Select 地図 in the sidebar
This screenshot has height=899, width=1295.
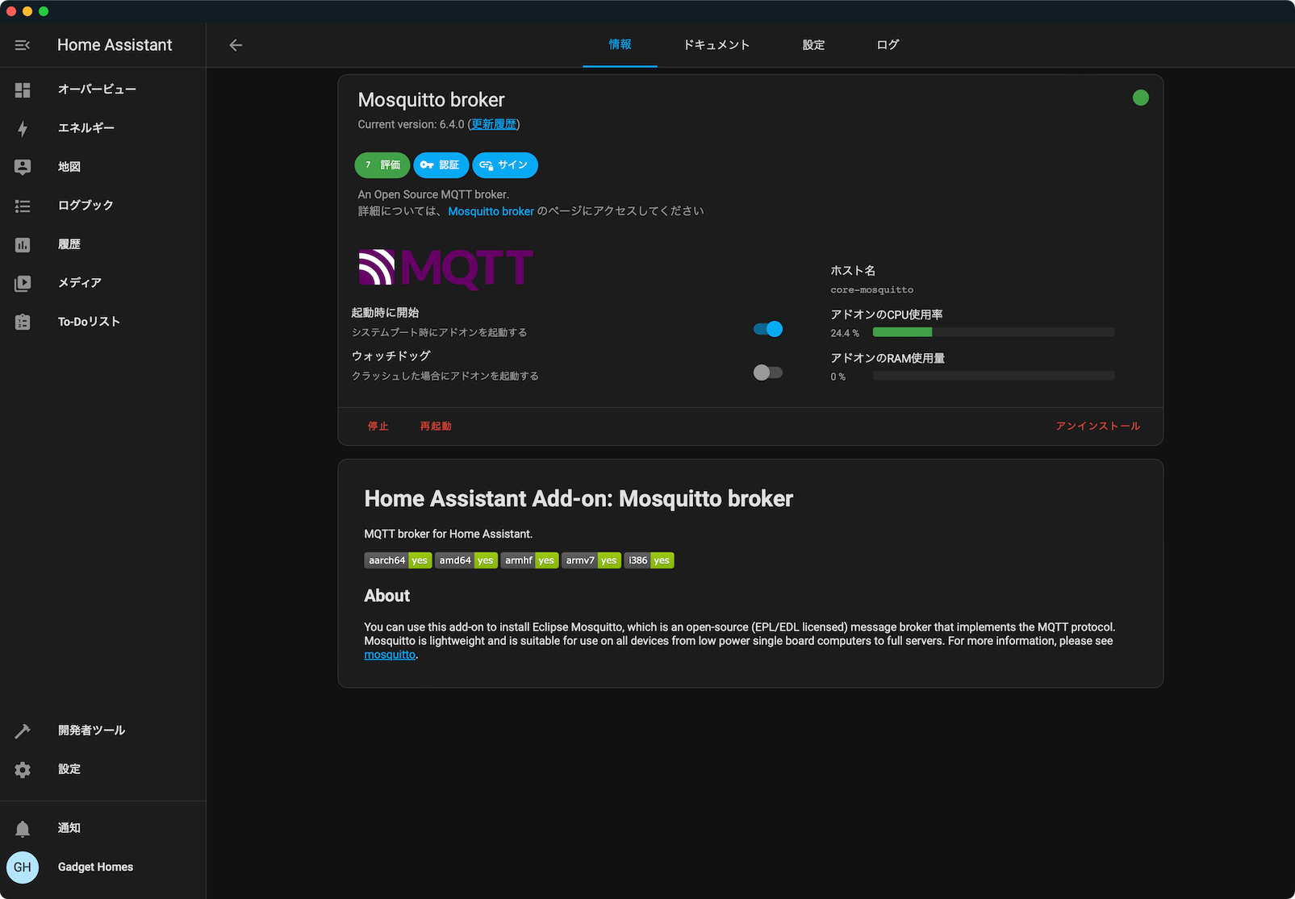(x=103, y=167)
